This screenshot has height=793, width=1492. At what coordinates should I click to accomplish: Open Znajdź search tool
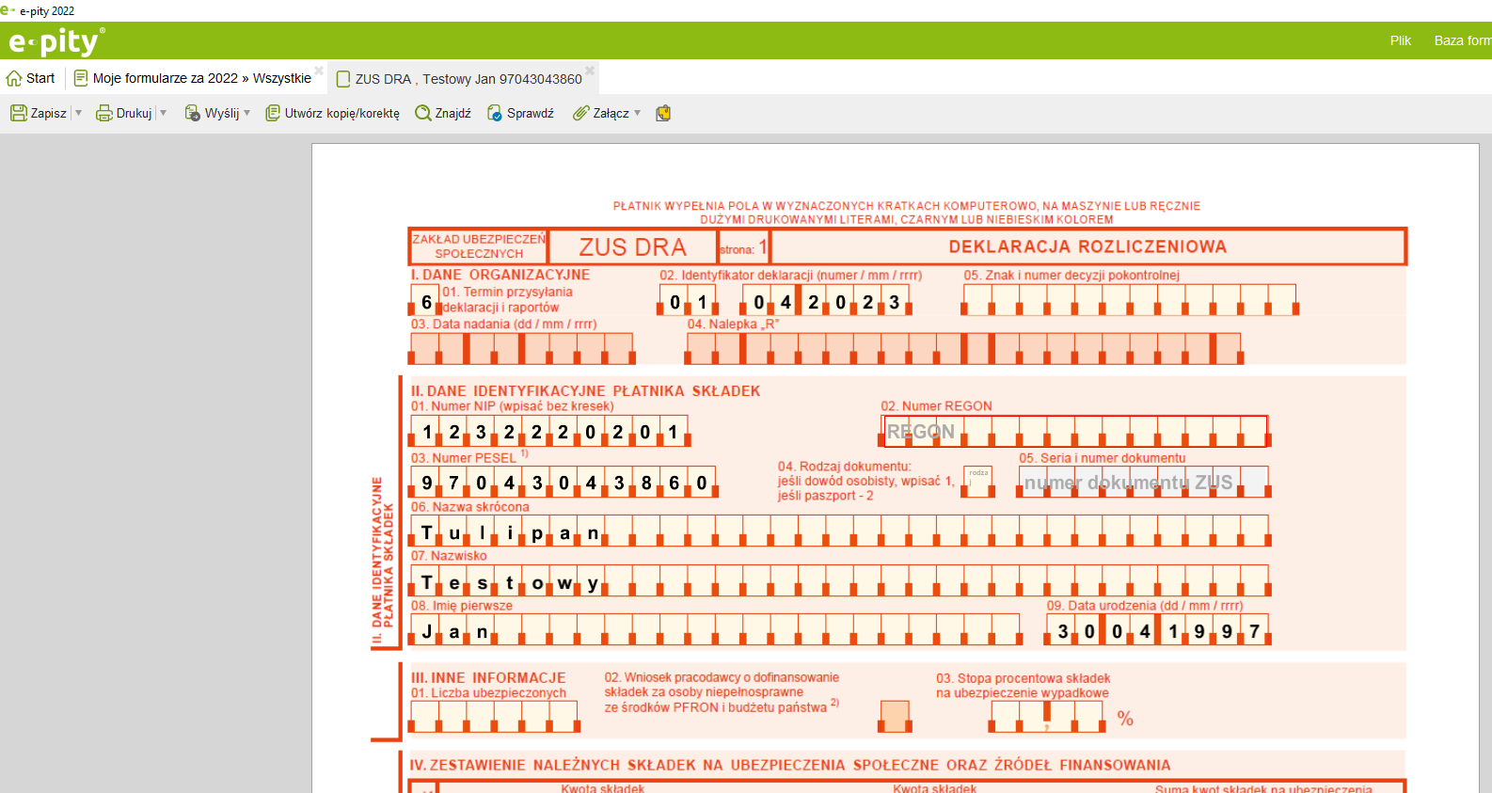pyautogui.click(x=443, y=113)
